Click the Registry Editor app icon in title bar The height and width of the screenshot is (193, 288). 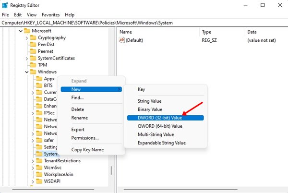click(5, 5)
